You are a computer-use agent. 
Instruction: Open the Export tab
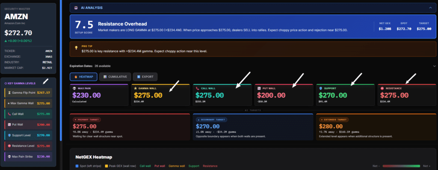pyautogui.click(x=145, y=77)
